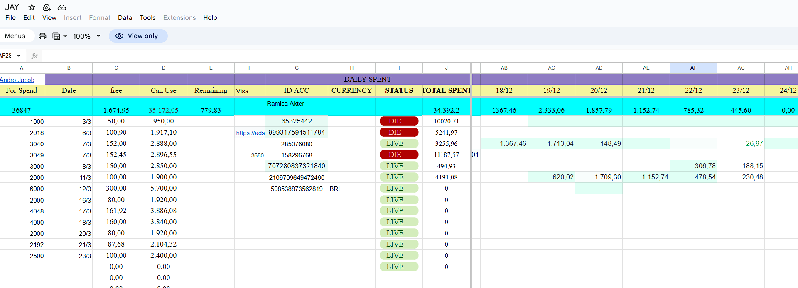
Task: Select the 779,83 remaining cell
Action: point(211,107)
